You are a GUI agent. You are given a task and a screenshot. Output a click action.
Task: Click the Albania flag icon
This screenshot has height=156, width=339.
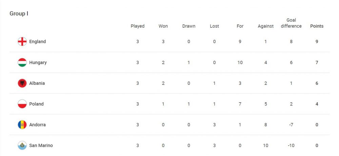pos(22,83)
